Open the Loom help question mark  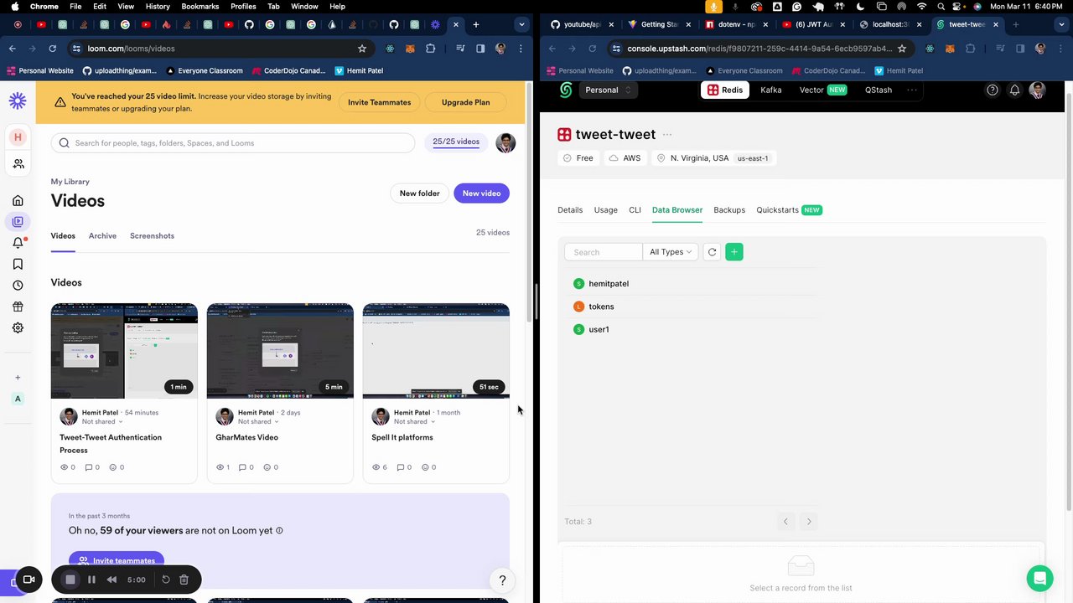point(502,580)
